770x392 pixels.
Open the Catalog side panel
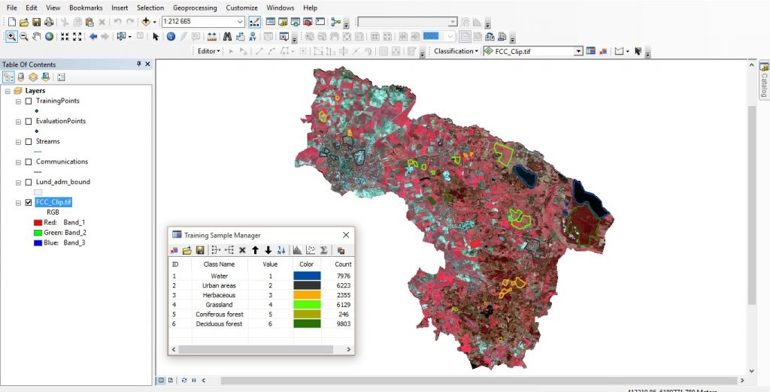pyautogui.click(x=763, y=80)
